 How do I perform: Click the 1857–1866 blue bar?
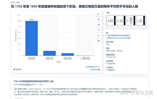point(68,54)
